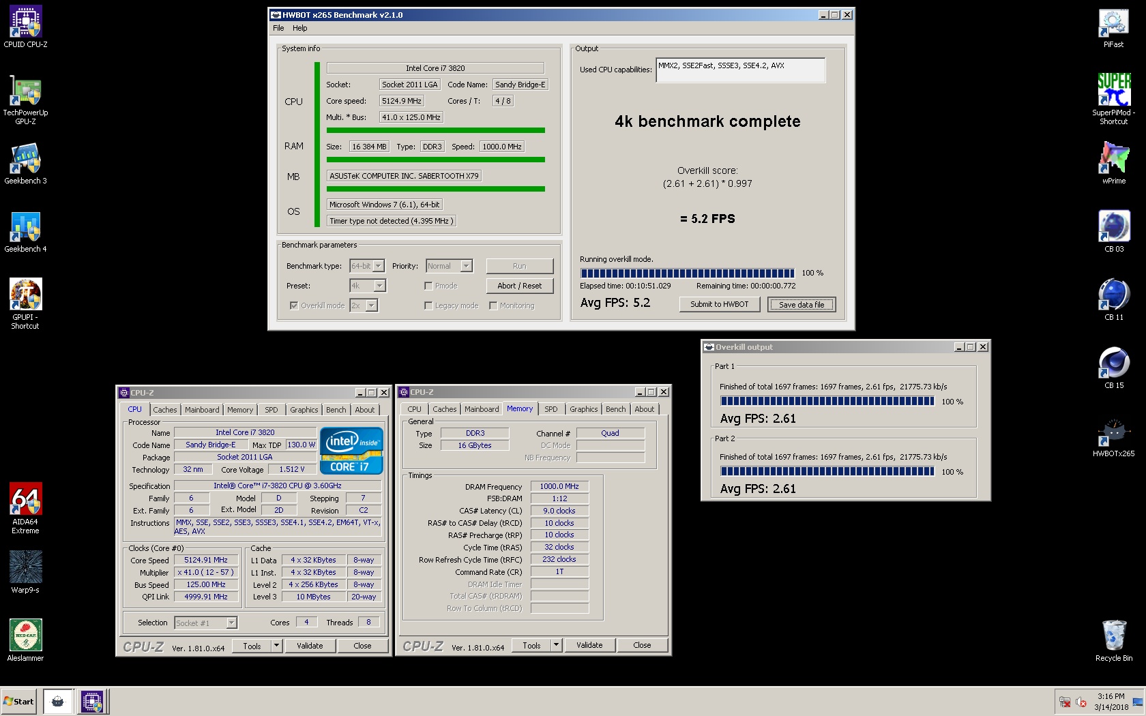Image resolution: width=1146 pixels, height=716 pixels.
Task: Click Submit to HWBOT button
Action: tap(720, 304)
